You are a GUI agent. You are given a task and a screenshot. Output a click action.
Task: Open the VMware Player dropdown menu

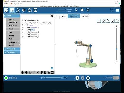pos(6,4)
